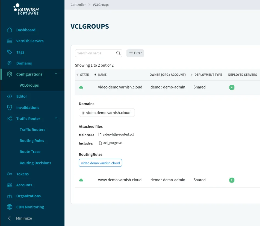Click the Accounts people icon
The image size is (260, 226).
pos(10,185)
